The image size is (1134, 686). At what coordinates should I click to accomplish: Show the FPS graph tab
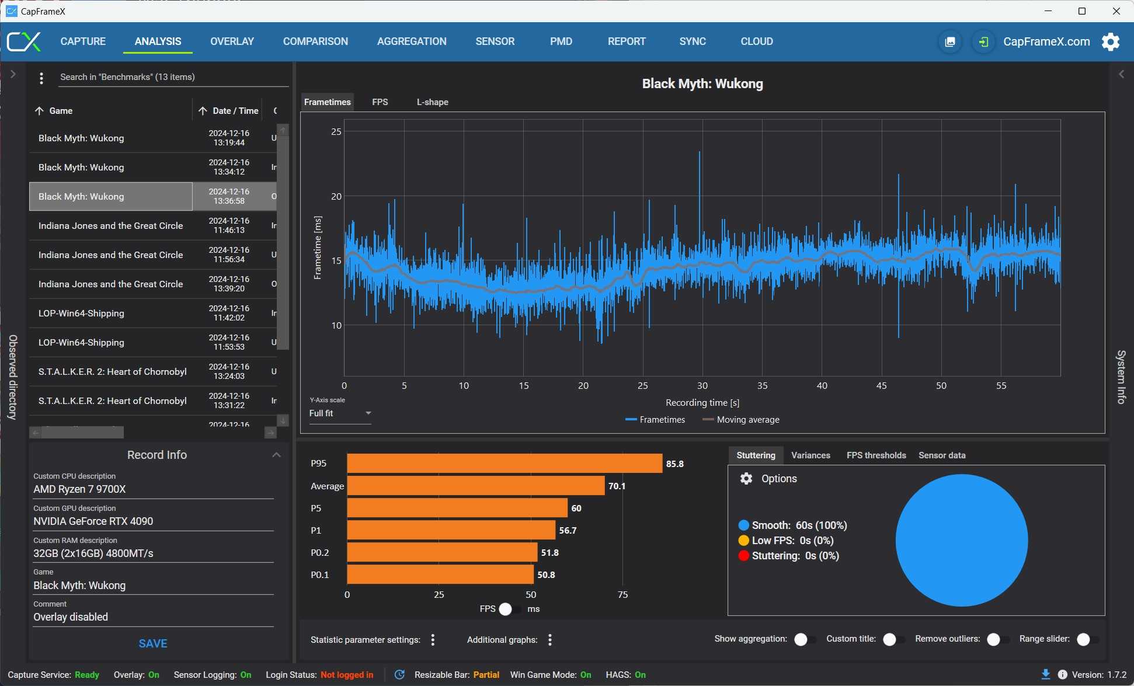click(380, 102)
